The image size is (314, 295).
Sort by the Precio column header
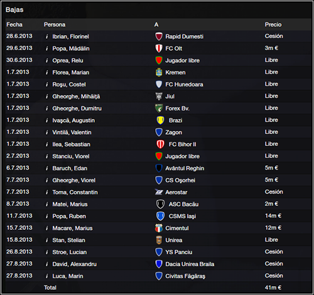[273, 24]
